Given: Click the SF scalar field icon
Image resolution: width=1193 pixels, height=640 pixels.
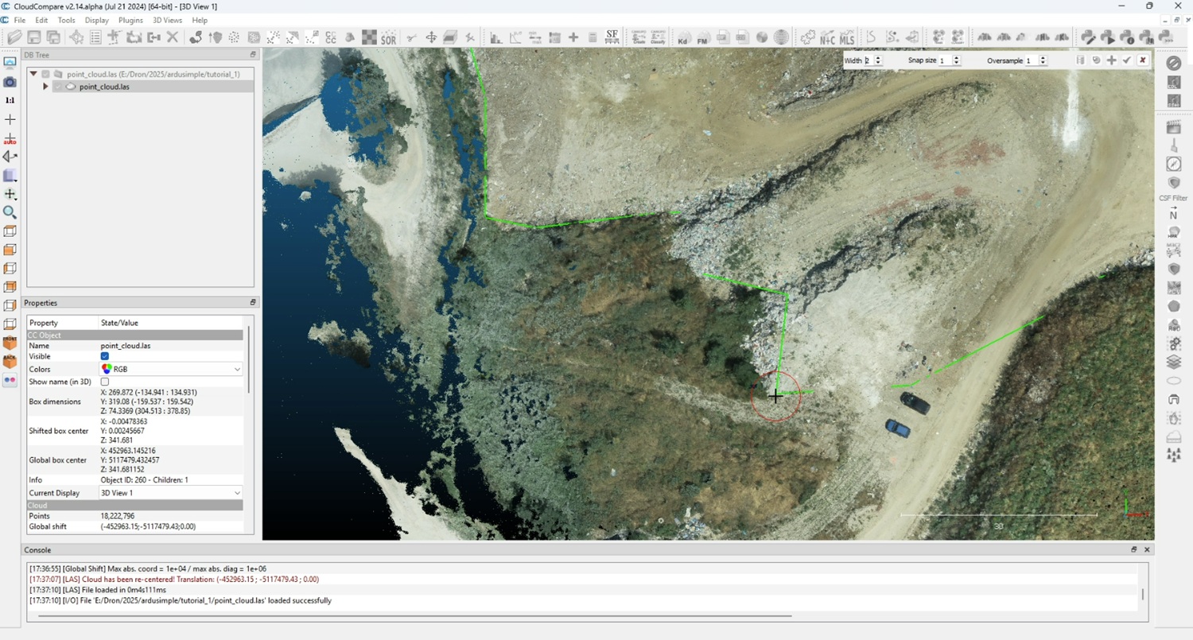Looking at the screenshot, I should click(x=612, y=37).
